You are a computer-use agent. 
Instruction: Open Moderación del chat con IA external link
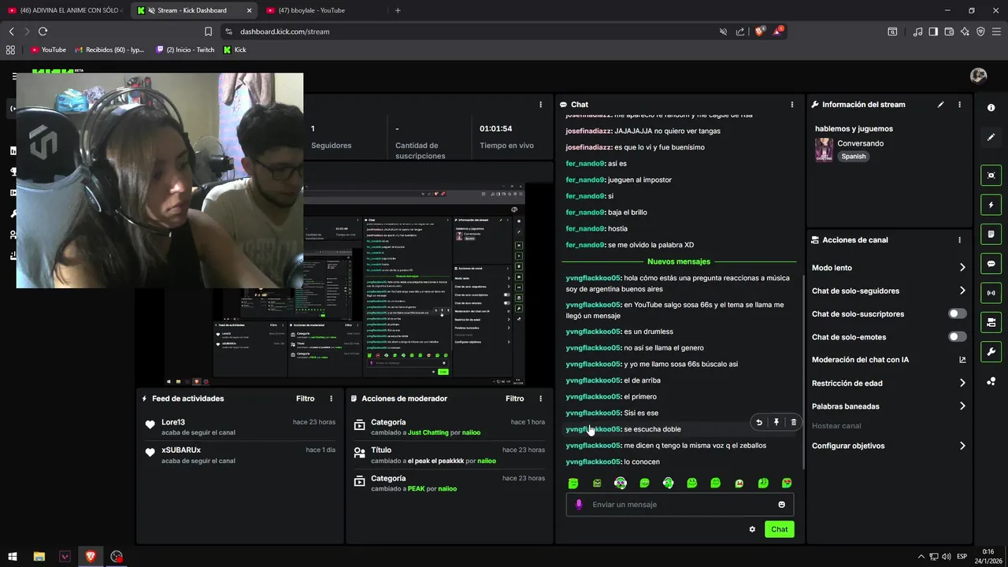pyautogui.click(x=962, y=360)
